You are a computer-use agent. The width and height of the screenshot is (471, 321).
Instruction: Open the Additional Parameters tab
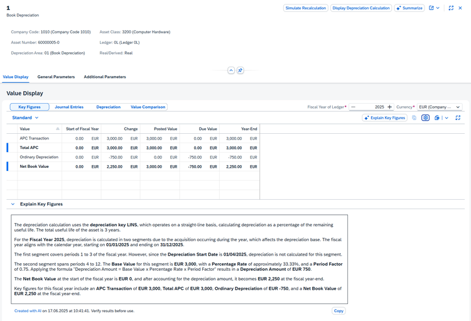tap(105, 77)
